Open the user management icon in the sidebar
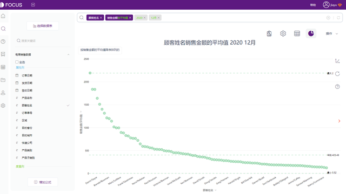The height and width of the screenshot is (194, 346). [3, 93]
